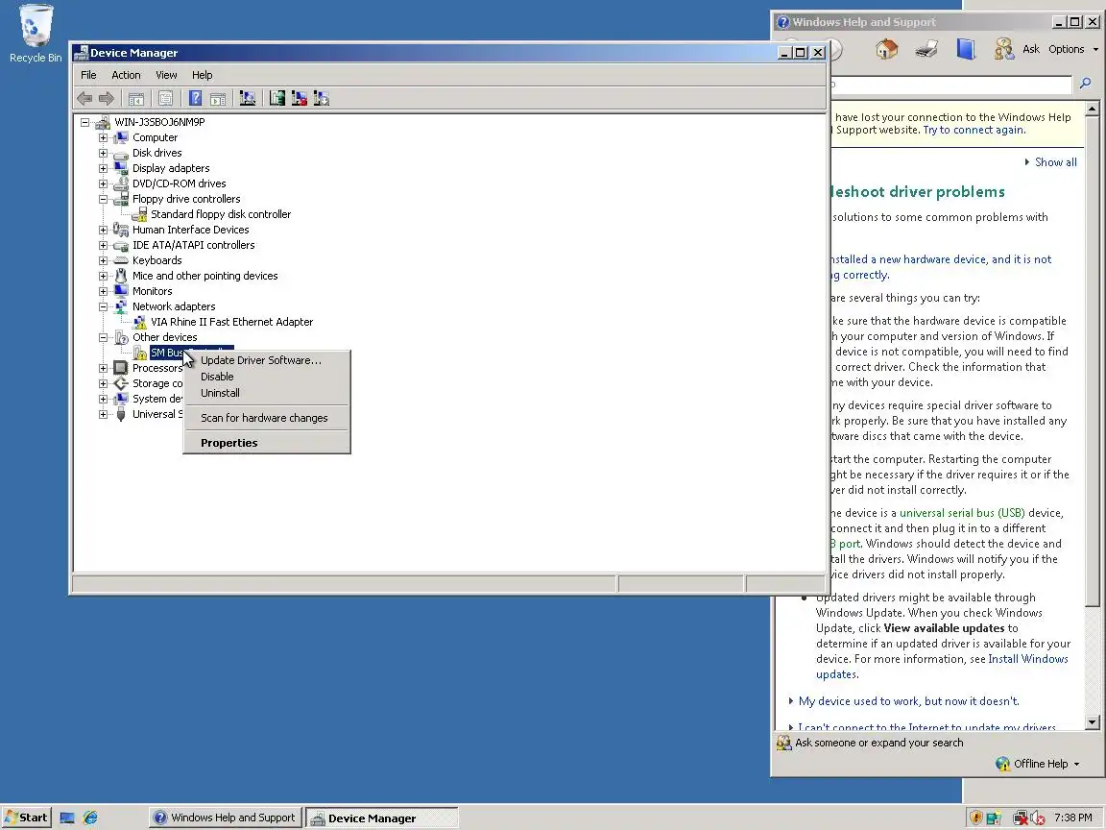Expand the Keyboards node
Screen dimensions: 1106x830
[103, 260]
